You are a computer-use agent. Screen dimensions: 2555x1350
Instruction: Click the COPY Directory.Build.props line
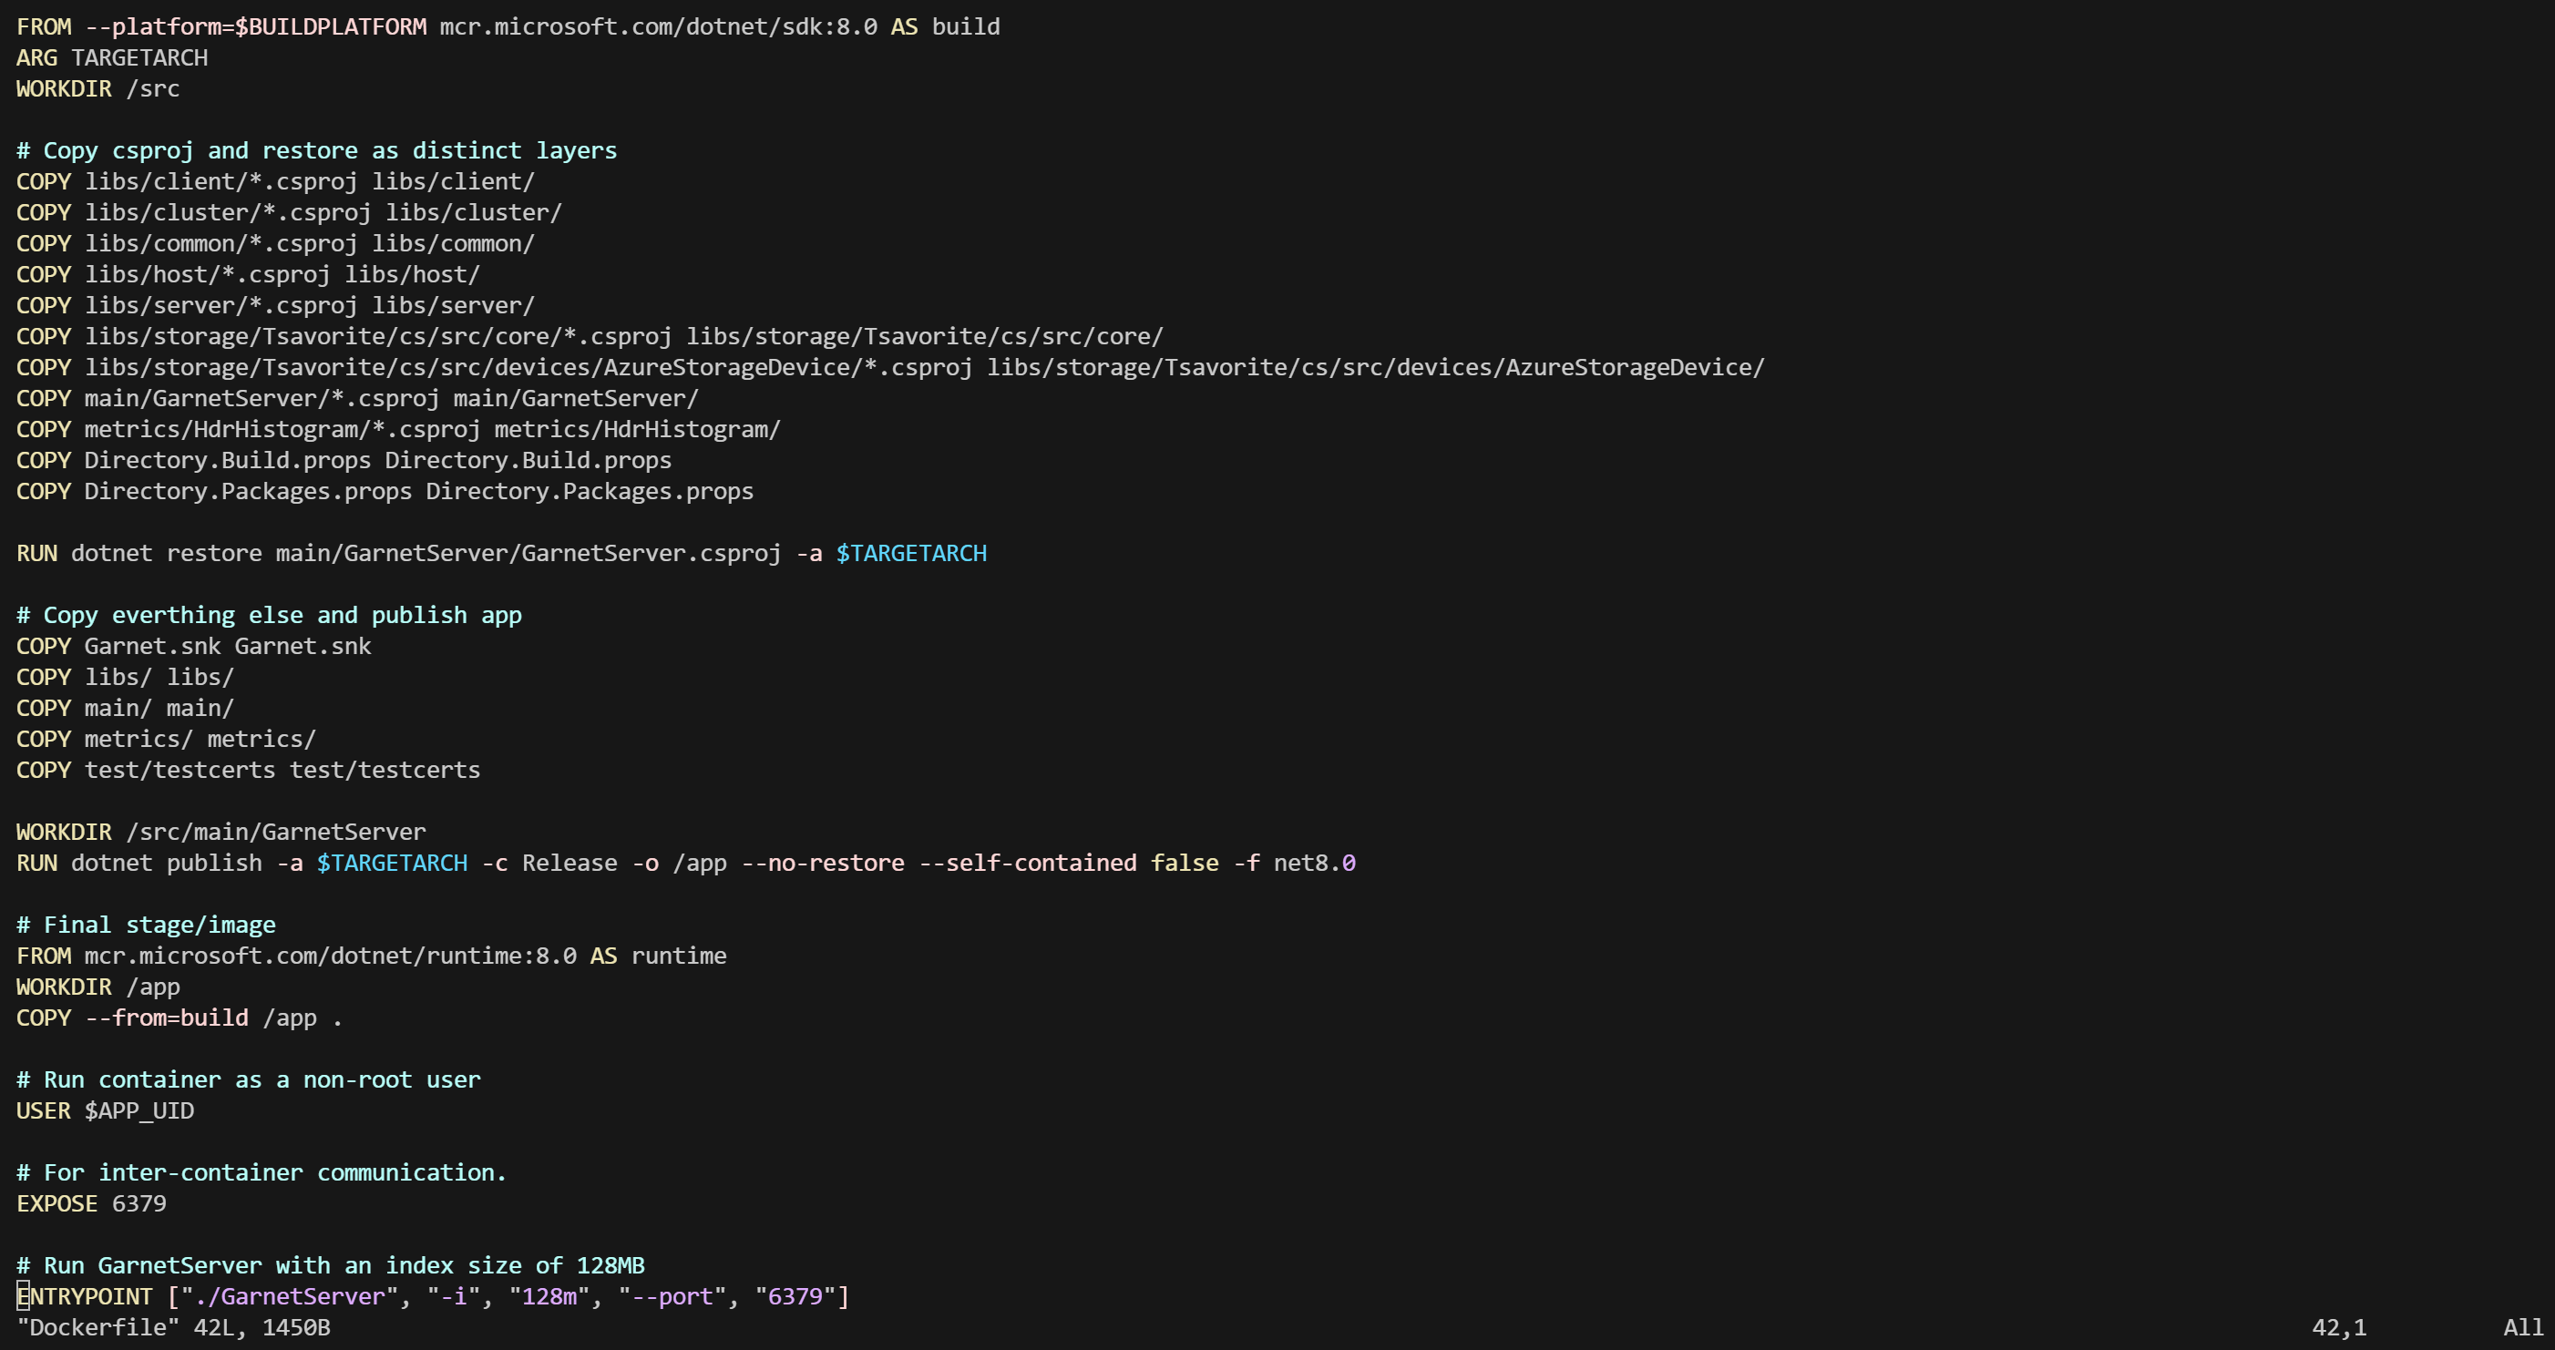(344, 460)
